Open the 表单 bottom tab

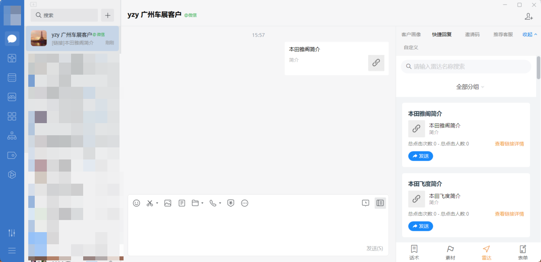point(523,253)
